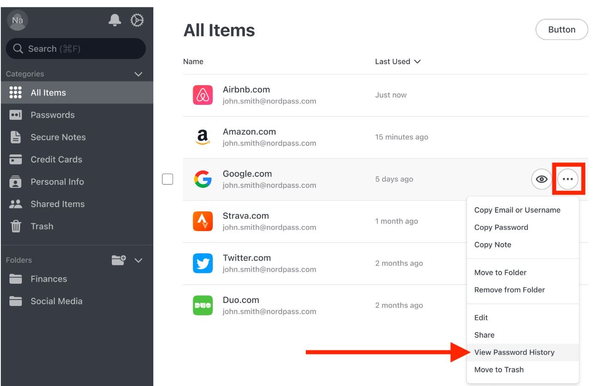Viewport: 595px width, 386px height.
Task: Open the Secure Notes category
Action: pyautogui.click(x=77, y=137)
